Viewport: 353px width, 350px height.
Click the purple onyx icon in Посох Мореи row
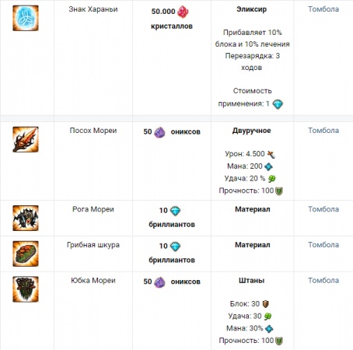(159, 132)
